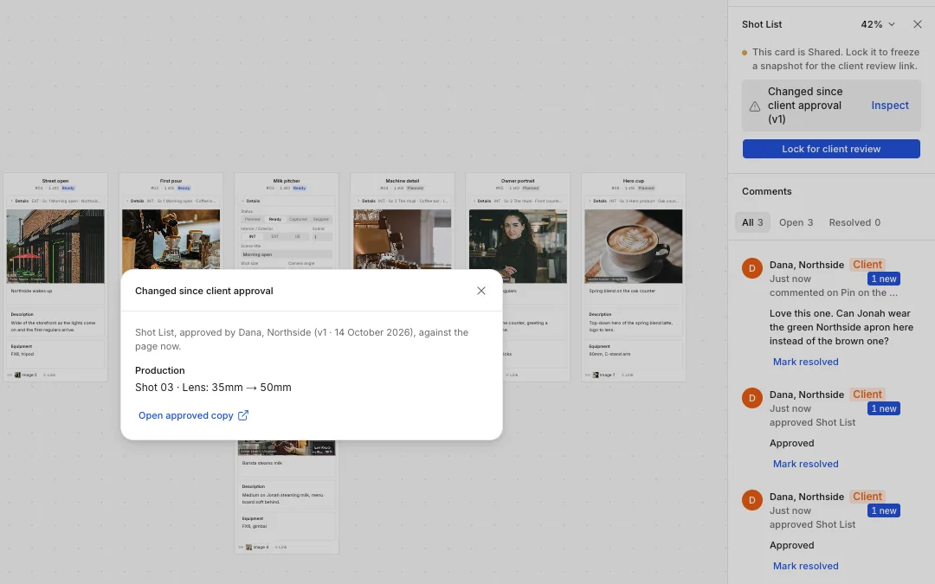935x584 pixels.
Task: Open the 42% zoom dropdown
Action: (878, 24)
